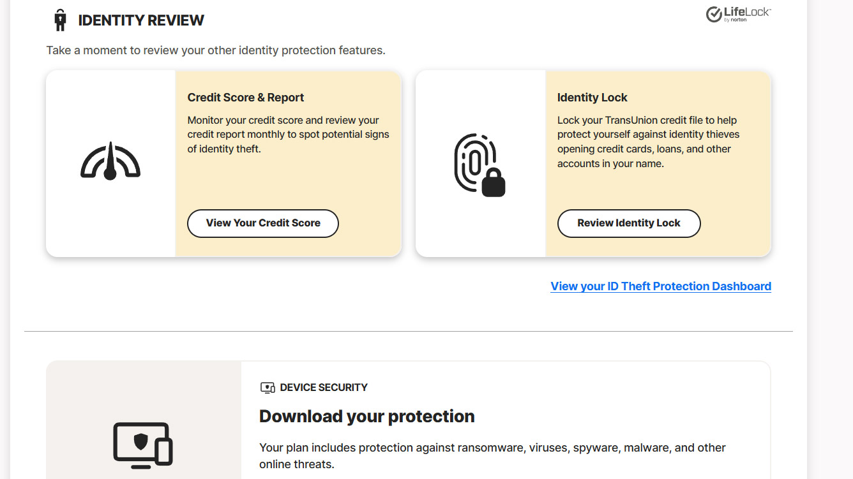Click the horizontal divider line between sections
853x479 pixels.
409,332
